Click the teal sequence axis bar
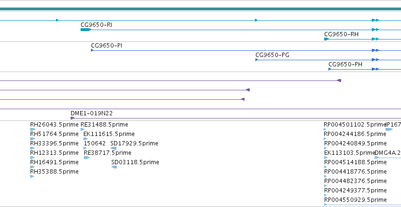 coord(201,9)
